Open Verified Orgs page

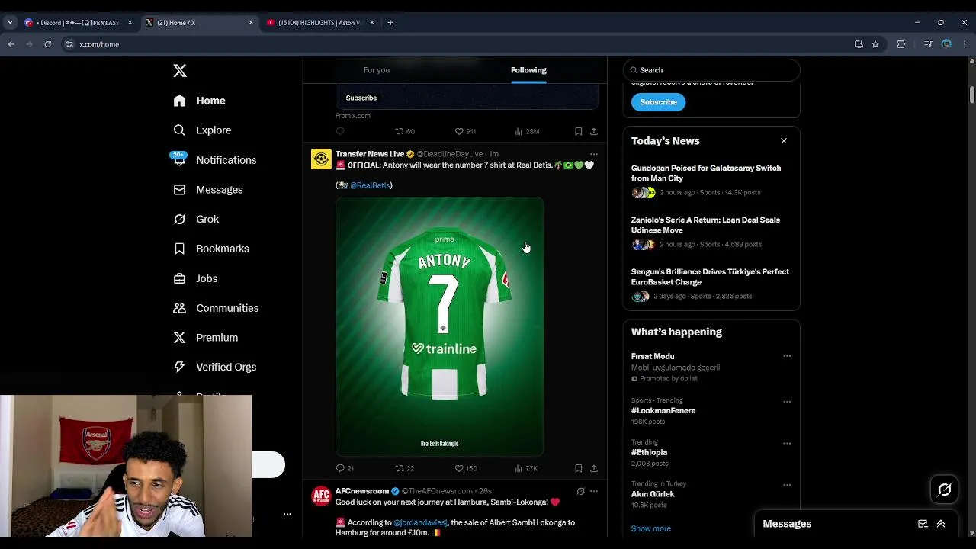coord(215,367)
